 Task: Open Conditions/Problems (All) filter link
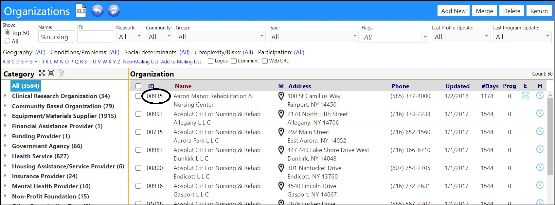pos(114,52)
